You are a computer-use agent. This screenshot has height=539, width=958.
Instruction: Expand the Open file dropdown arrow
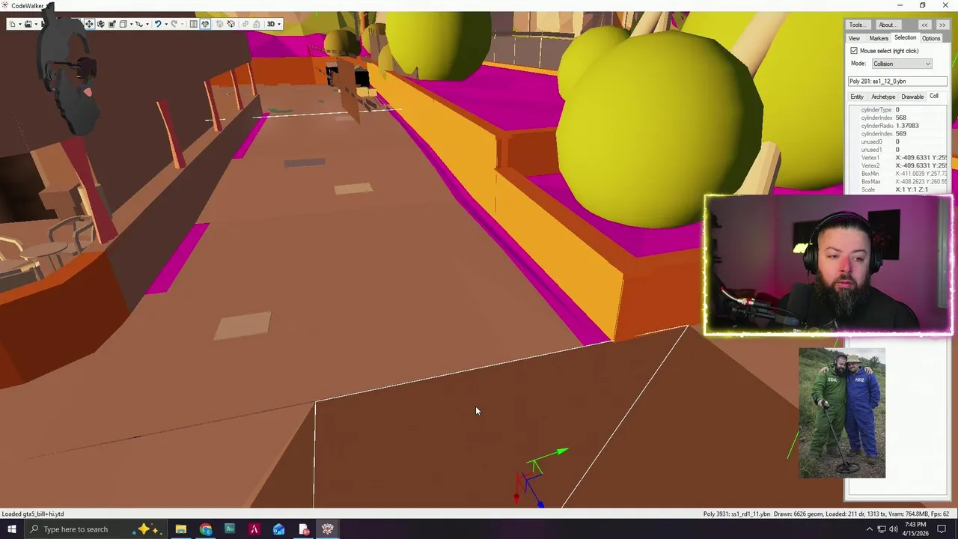pyautogui.click(x=36, y=24)
